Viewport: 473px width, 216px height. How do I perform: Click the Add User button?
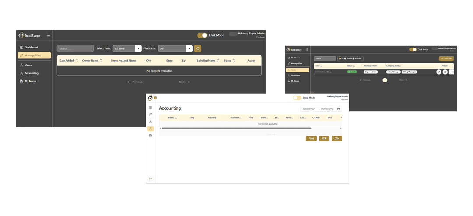click(x=446, y=58)
